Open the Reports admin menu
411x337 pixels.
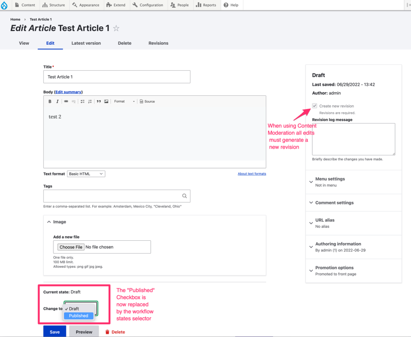(x=206, y=5)
